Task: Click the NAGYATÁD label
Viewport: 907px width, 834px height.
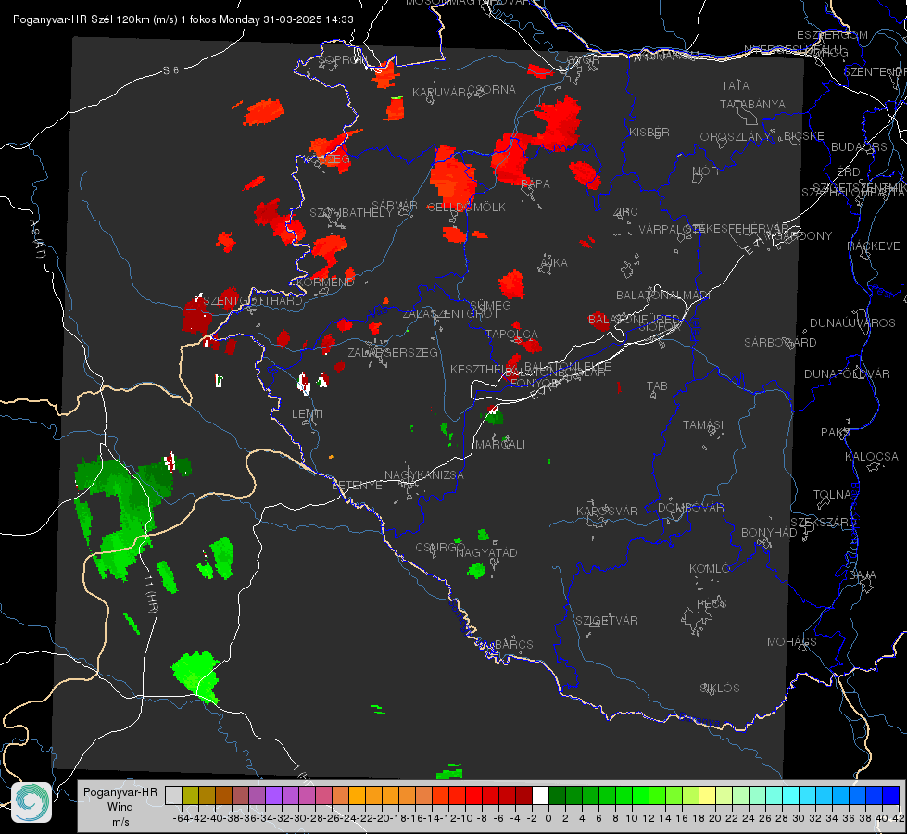Action: [x=486, y=552]
